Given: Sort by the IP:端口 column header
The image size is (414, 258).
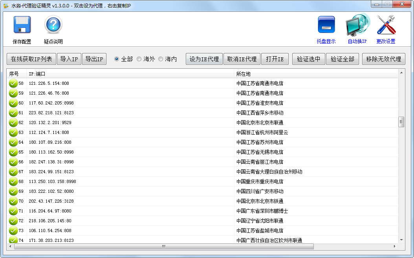Looking at the screenshot, I should 130,74.
